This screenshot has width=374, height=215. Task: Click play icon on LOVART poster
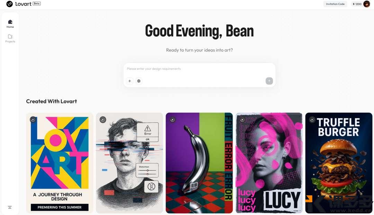point(33,119)
